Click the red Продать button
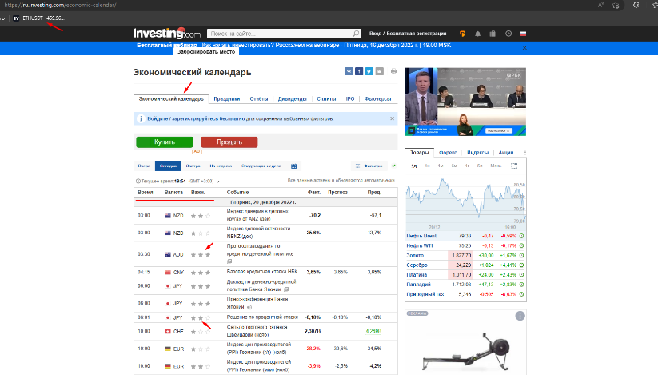Screen dimensions: 658x375 tap(229, 142)
